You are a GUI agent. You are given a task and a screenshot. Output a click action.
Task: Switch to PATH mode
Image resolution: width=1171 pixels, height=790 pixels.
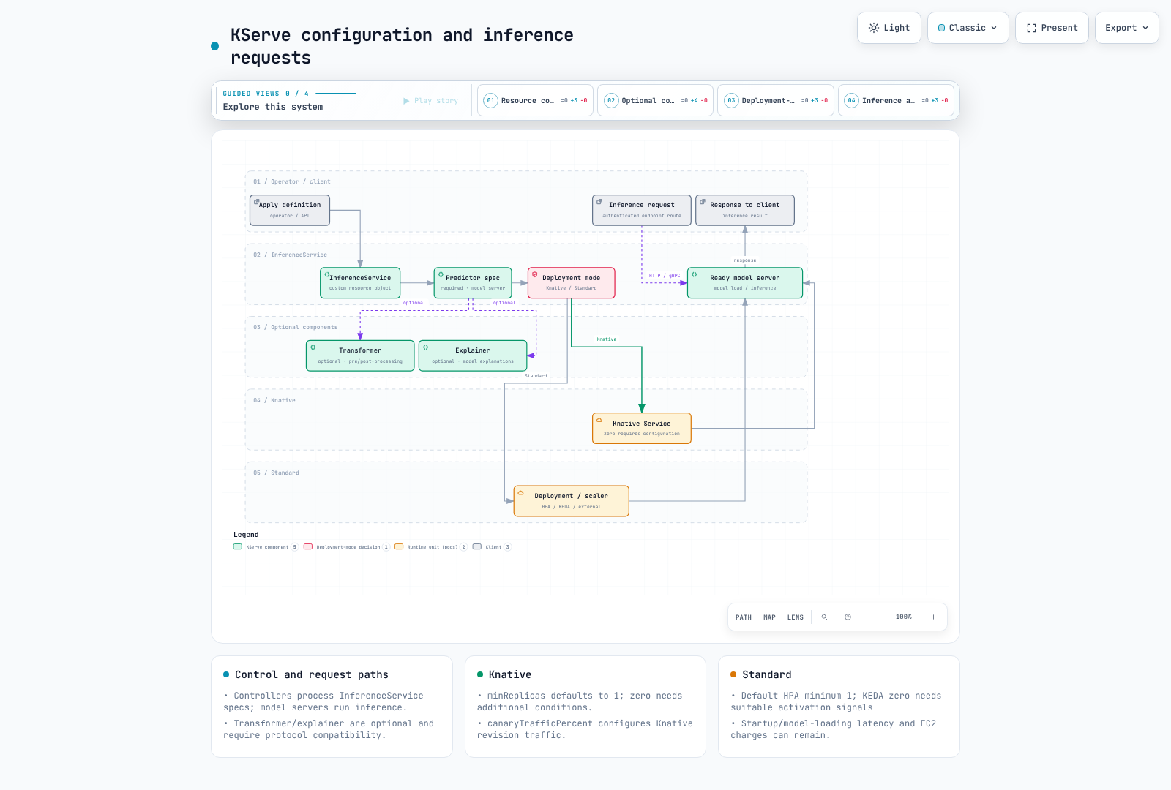(744, 617)
